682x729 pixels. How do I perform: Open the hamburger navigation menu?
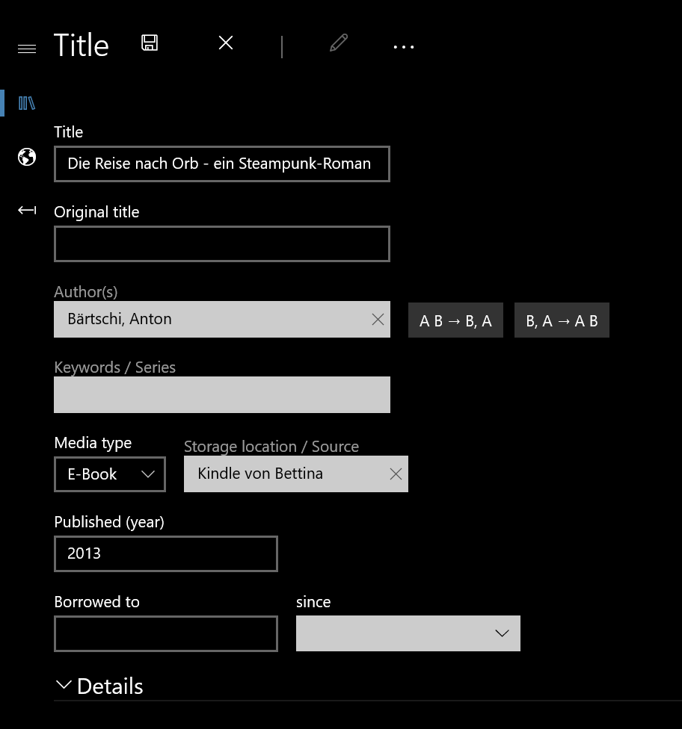[x=26, y=49]
